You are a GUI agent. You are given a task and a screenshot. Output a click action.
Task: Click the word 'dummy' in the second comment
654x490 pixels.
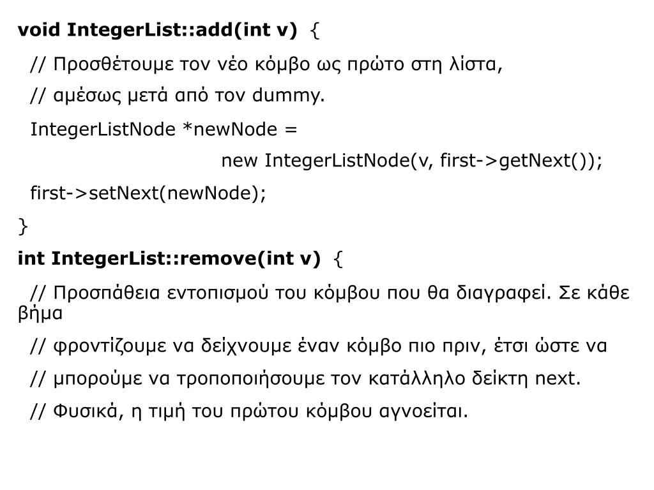285,96
